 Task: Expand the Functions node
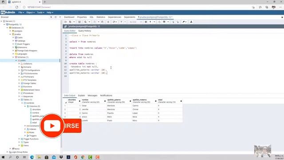pos(19,87)
